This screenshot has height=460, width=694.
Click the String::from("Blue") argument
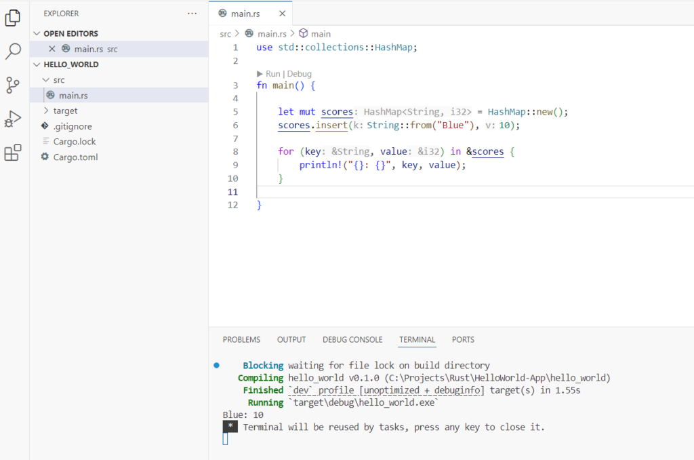click(420, 126)
